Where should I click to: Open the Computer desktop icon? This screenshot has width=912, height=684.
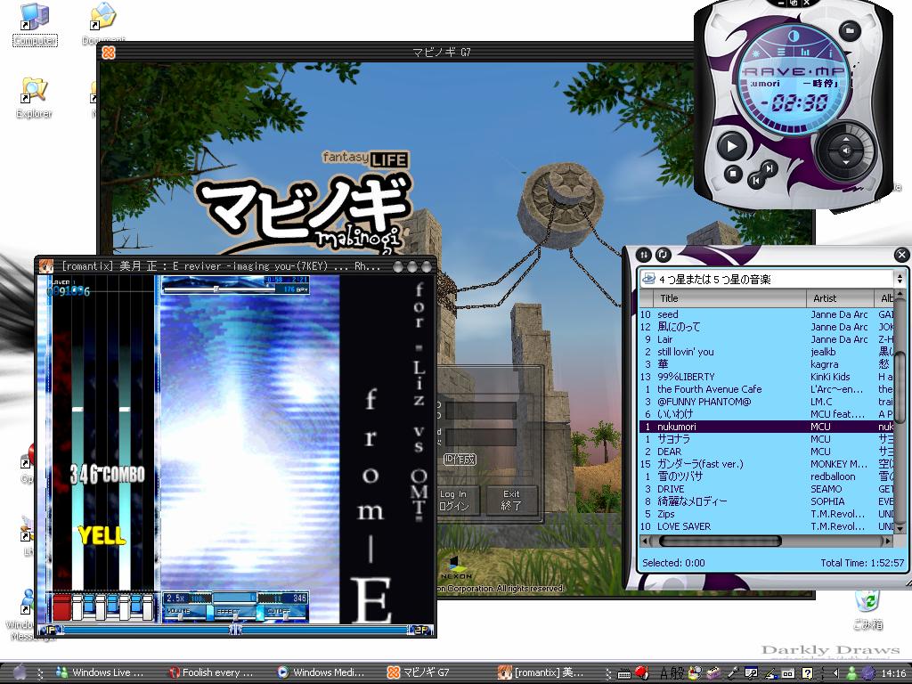[35, 25]
